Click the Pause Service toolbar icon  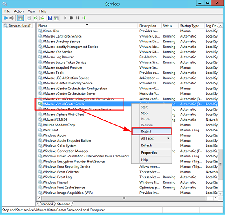tap(78, 18)
